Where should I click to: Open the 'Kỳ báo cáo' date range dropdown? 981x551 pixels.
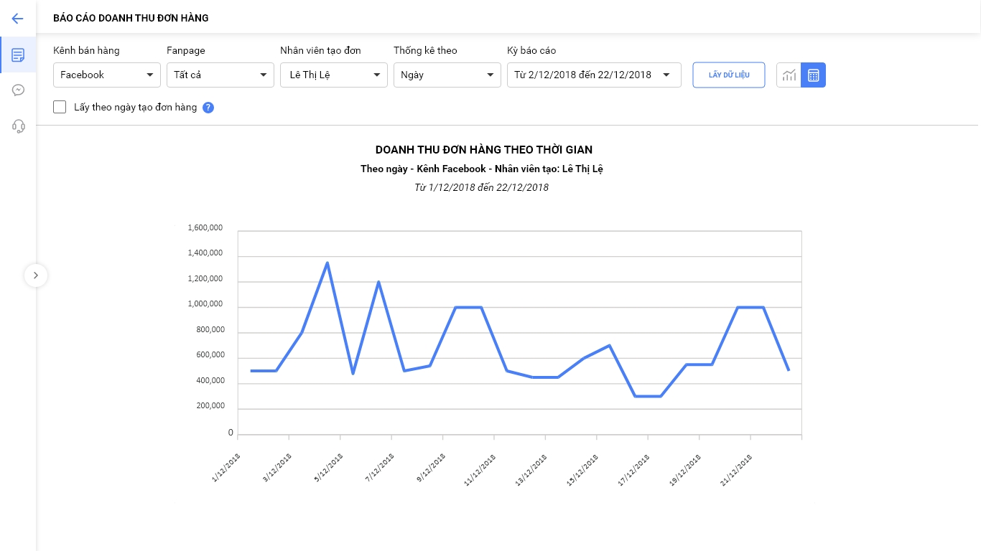point(594,75)
